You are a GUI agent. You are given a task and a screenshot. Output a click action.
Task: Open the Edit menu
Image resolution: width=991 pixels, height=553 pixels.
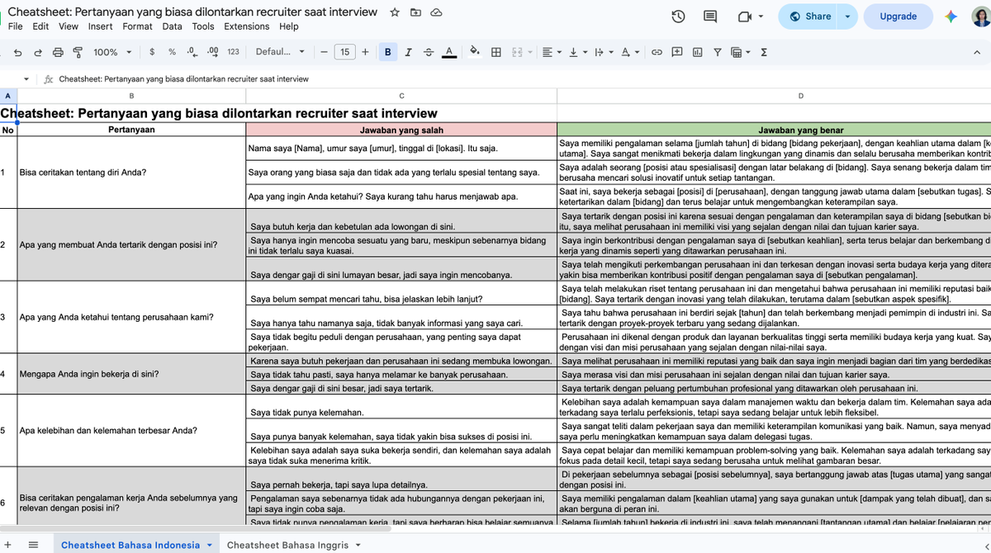(x=40, y=26)
